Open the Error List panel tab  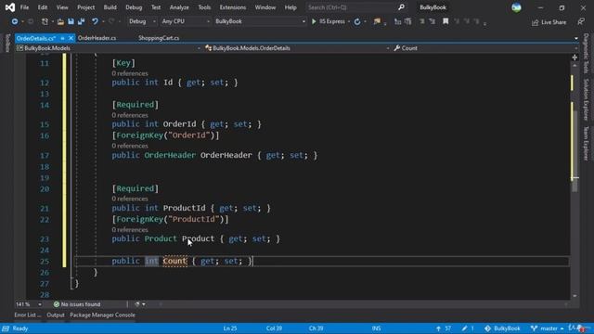tap(27, 315)
